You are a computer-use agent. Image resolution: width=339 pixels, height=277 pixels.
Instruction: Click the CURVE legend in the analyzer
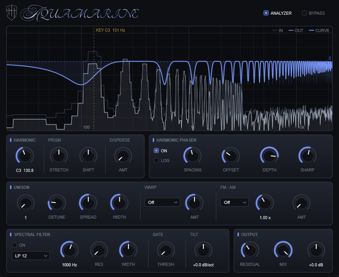click(x=319, y=31)
